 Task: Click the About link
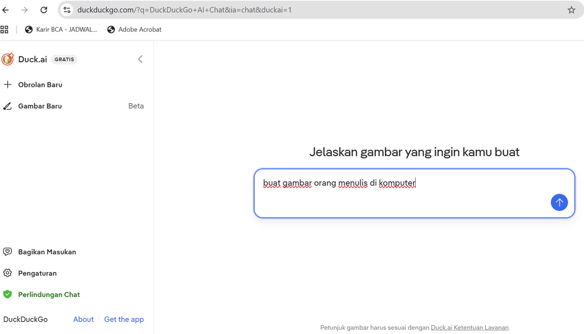coord(83,319)
